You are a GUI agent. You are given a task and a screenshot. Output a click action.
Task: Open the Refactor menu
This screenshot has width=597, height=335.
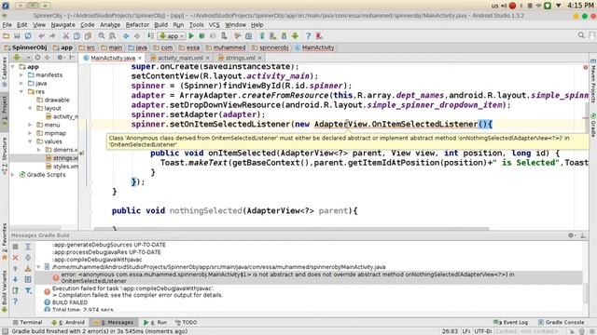pos(137,25)
